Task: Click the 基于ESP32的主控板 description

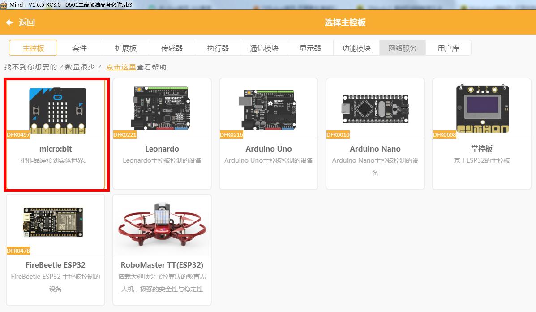Action: 482,160
